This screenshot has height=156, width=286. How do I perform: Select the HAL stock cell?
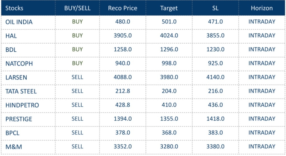11,36
